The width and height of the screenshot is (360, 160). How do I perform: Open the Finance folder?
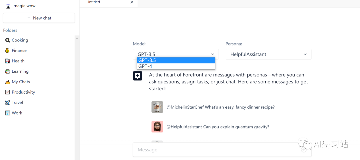click(x=19, y=50)
